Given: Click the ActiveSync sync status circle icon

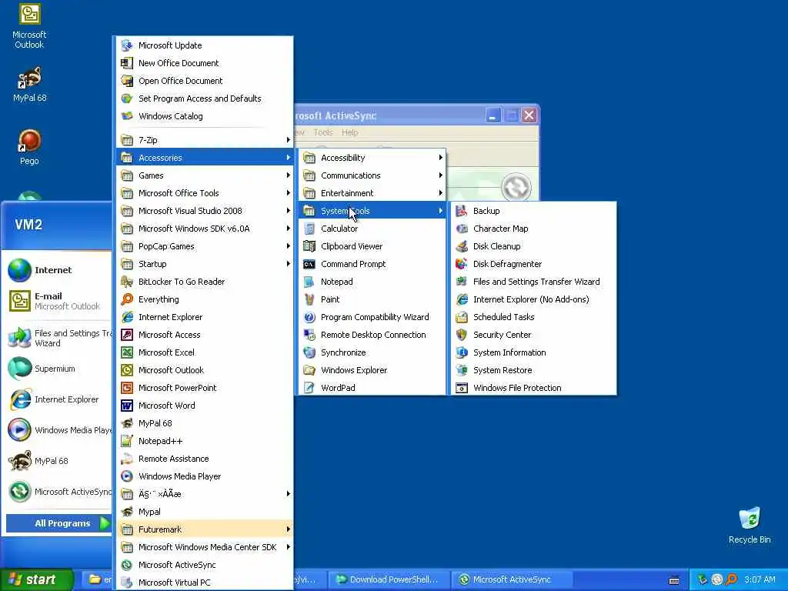Looking at the screenshot, I should pos(516,187).
